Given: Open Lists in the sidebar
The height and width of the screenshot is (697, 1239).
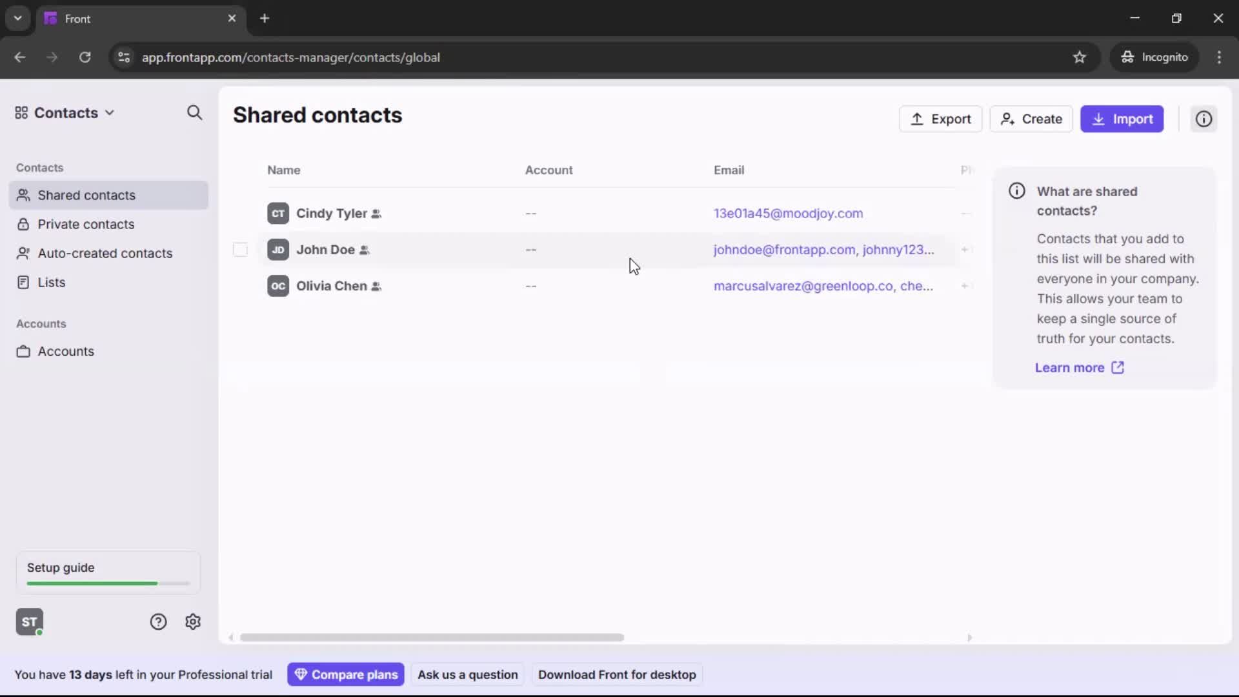Looking at the screenshot, I should 52,282.
